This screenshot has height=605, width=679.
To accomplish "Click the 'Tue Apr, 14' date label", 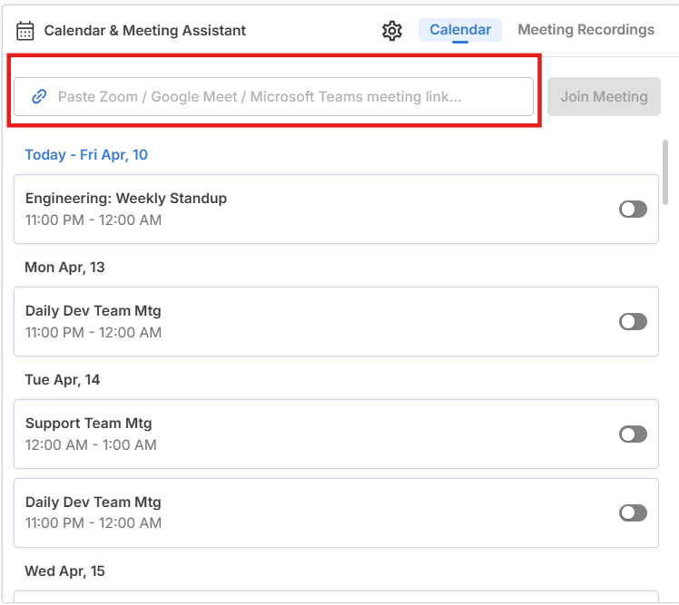I will pos(63,379).
